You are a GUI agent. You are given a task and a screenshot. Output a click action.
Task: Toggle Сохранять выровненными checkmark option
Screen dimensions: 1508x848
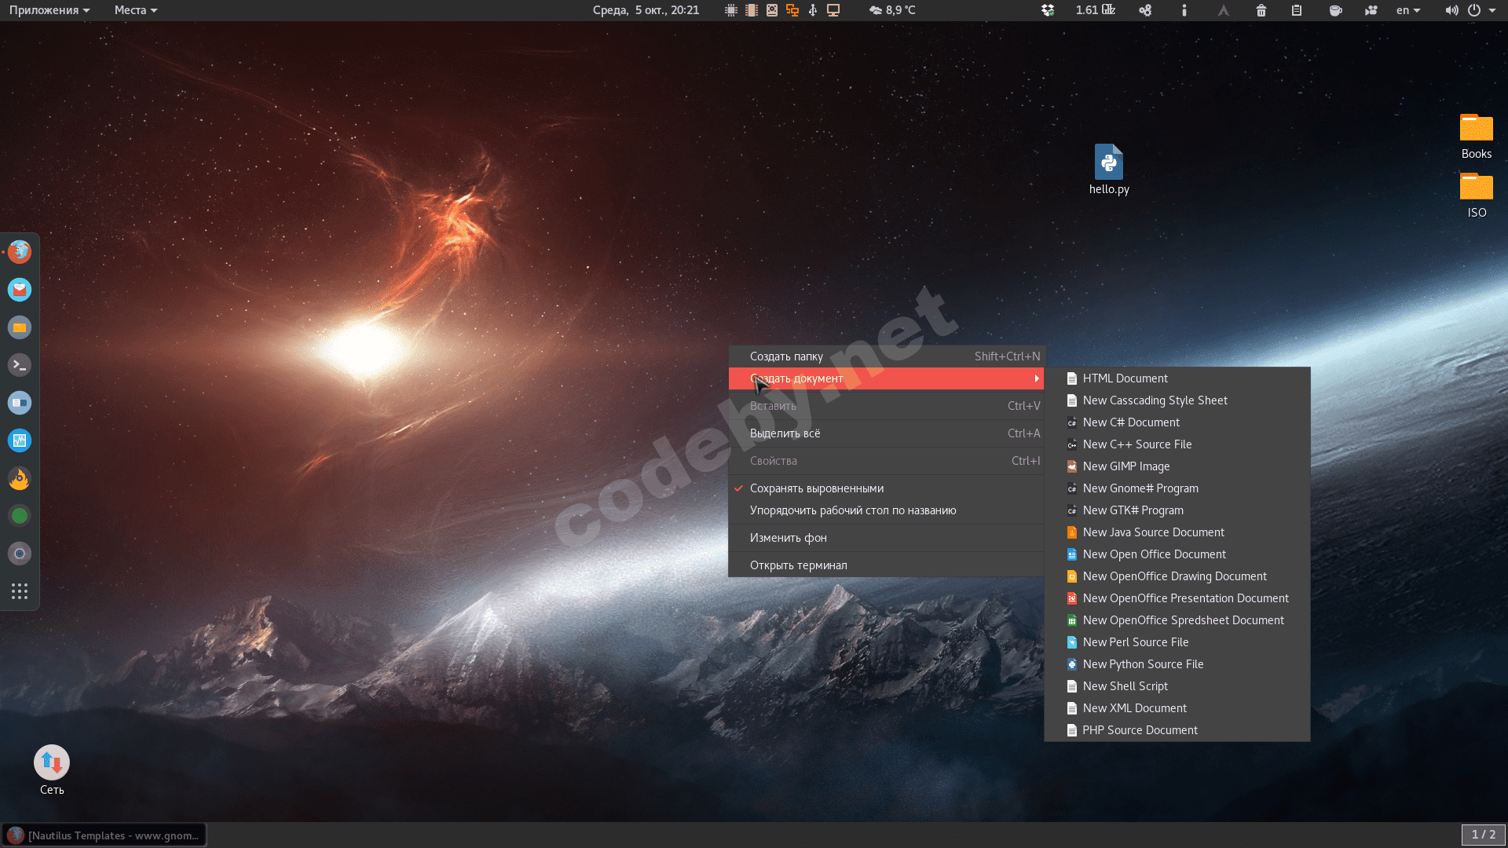tap(816, 488)
